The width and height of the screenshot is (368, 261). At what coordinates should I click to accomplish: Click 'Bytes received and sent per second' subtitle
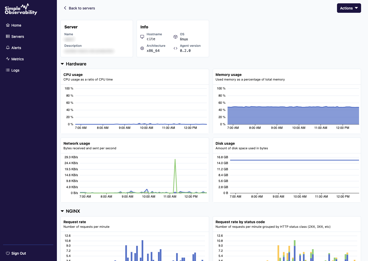(90, 148)
